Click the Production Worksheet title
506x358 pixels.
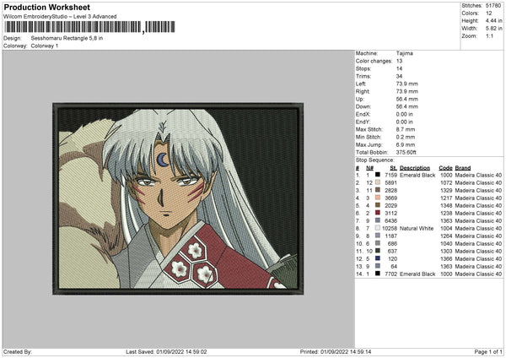click(47, 7)
